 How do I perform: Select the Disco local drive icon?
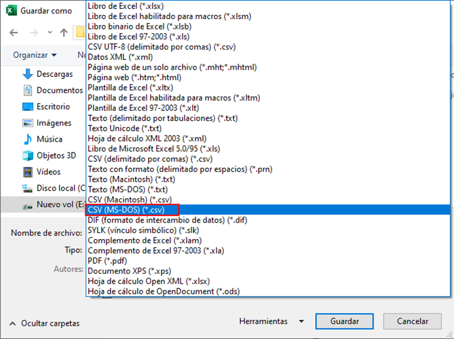tap(28, 188)
